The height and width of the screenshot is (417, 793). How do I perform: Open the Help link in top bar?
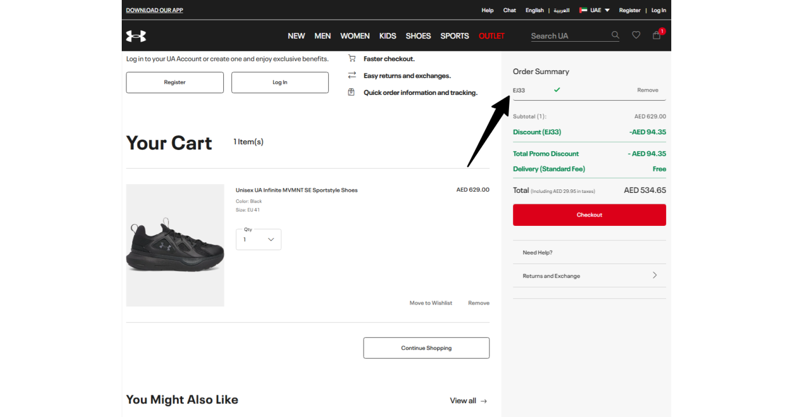[488, 10]
